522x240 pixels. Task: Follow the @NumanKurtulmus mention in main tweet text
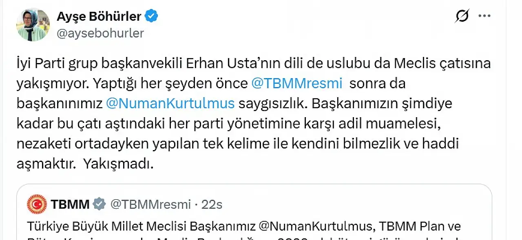point(170,103)
